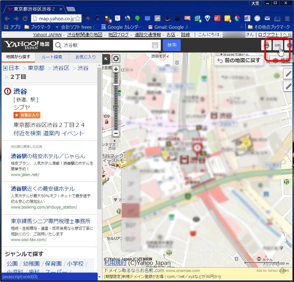Open Google カレンダー bookmark
Viewport: 294px width, 282px height.
click(x=121, y=27)
